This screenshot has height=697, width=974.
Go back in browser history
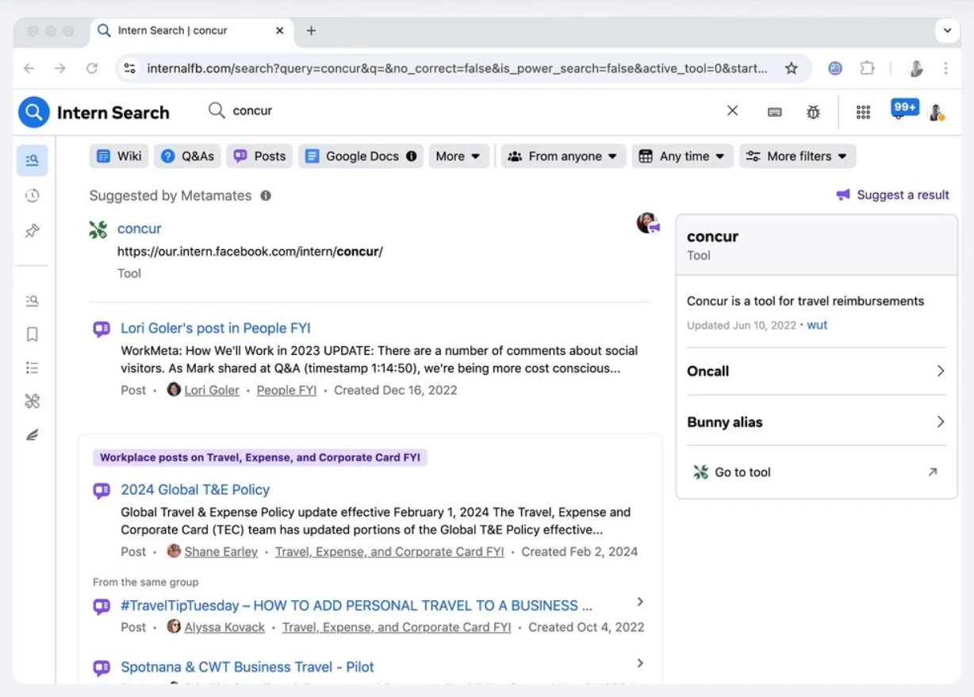click(x=29, y=68)
